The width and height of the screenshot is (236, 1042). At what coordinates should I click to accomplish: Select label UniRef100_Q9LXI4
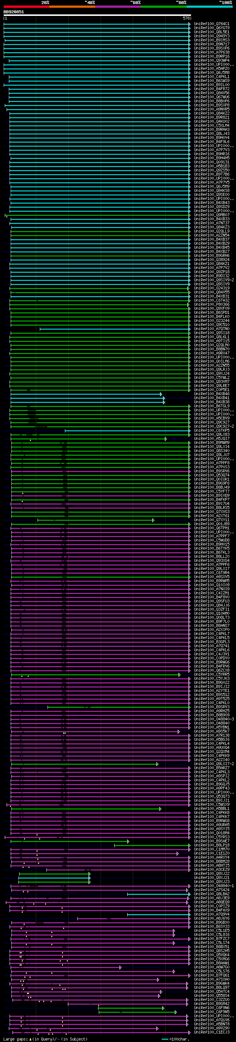(x=211, y=447)
